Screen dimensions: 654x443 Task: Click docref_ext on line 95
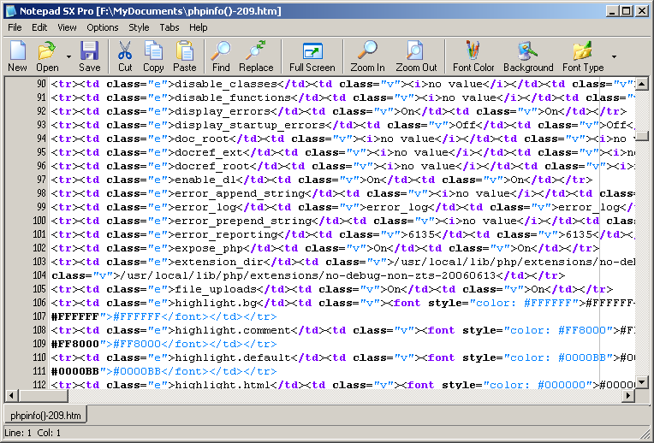pyautogui.click(x=209, y=152)
